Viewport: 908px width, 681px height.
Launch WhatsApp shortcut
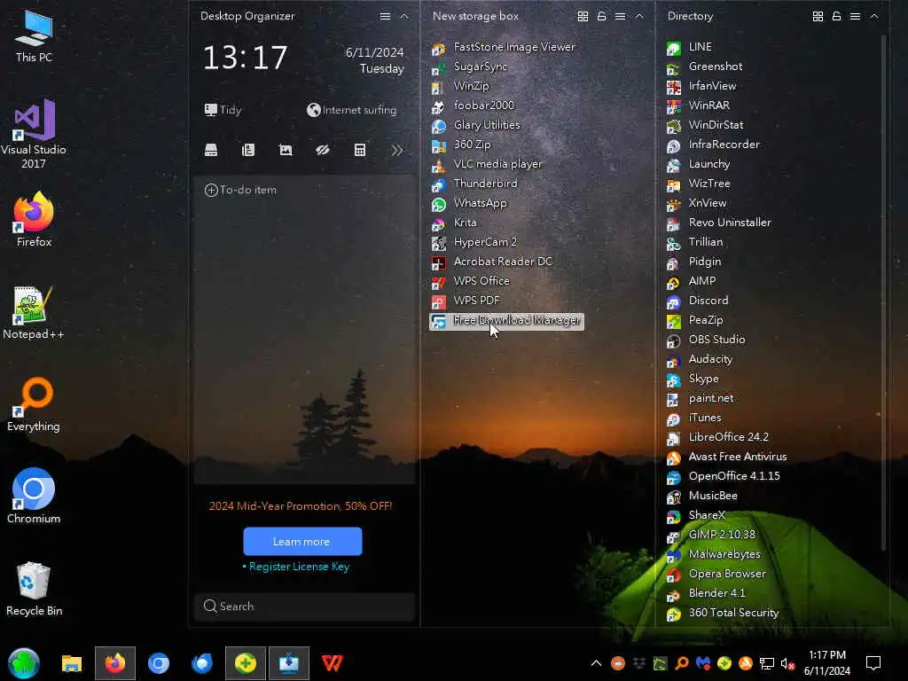[x=469, y=203]
